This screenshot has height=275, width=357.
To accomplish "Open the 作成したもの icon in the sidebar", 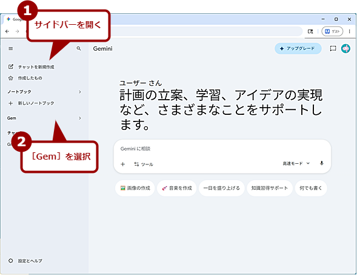I will (x=11, y=78).
